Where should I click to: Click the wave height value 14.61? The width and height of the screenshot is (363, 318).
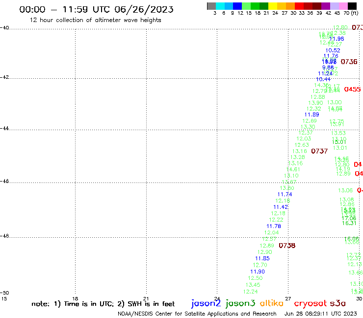293,169
